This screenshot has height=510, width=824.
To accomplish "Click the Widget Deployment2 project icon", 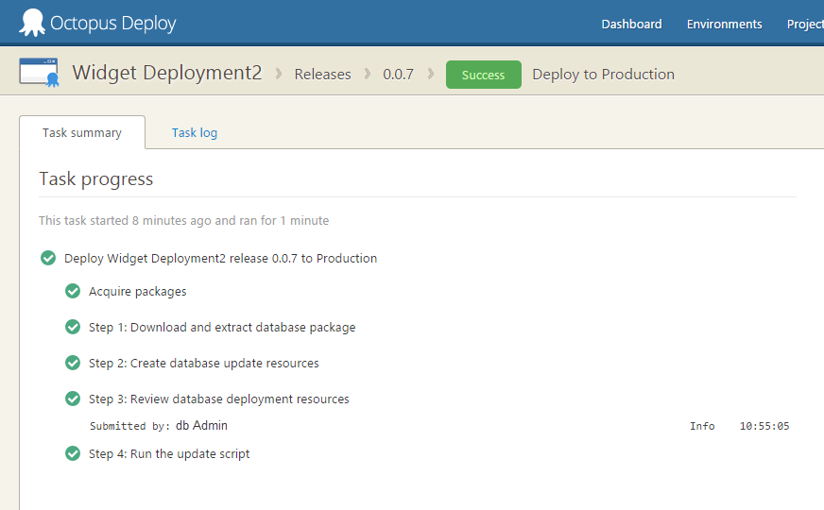I will click(40, 73).
